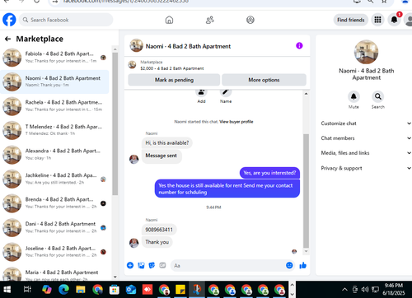The width and height of the screenshot is (412, 298).
Task: Open Sticky Notes from taskbar
Action: click(x=180, y=290)
